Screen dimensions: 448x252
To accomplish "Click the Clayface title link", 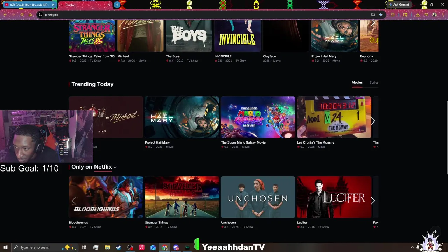I will click(x=269, y=56).
